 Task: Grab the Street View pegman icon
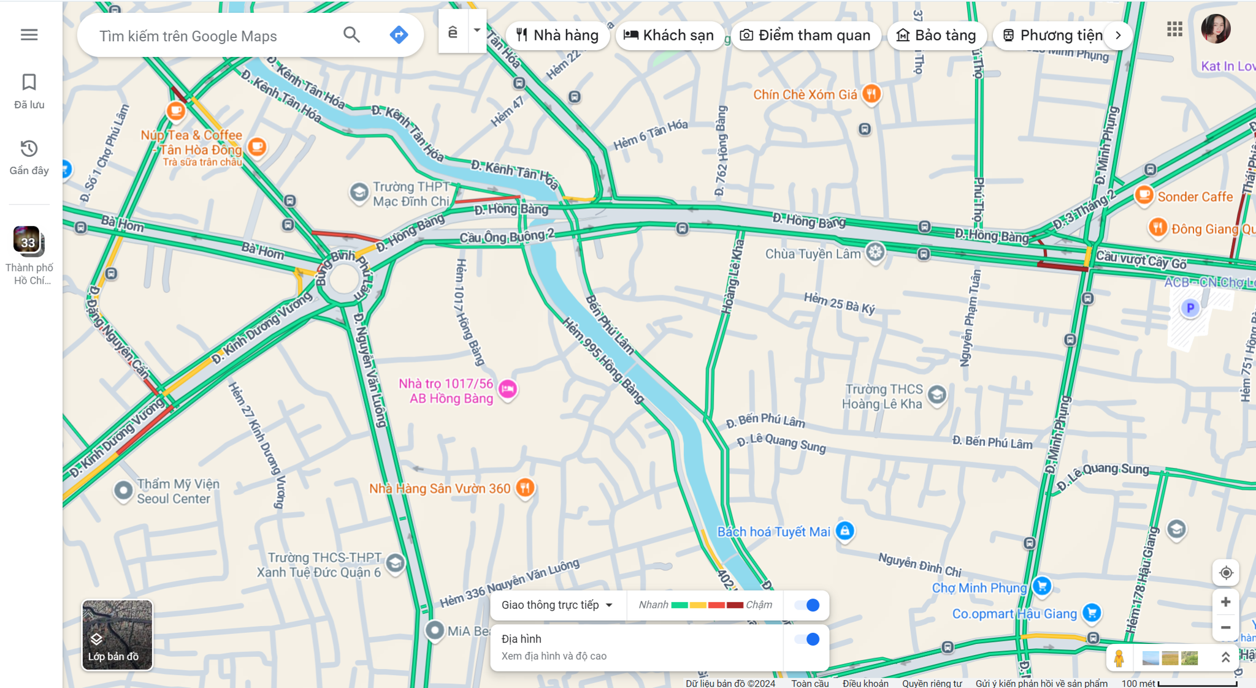coord(1119,658)
